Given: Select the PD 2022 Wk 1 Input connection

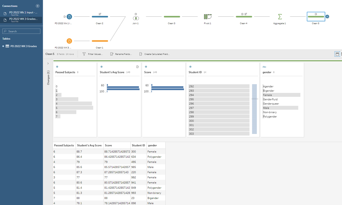Looking at the screenshot, I should click(x=21, y=13).
